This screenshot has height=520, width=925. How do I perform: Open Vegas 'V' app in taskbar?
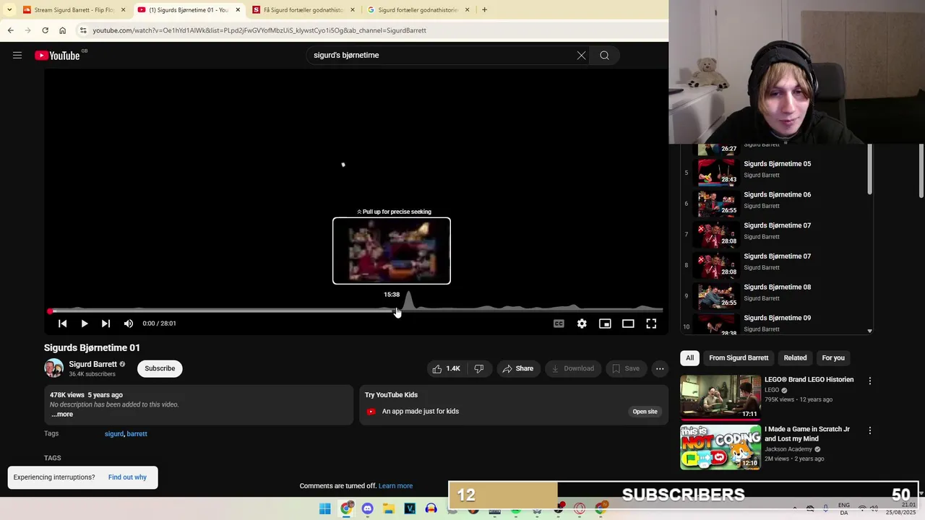pos(410,509)
